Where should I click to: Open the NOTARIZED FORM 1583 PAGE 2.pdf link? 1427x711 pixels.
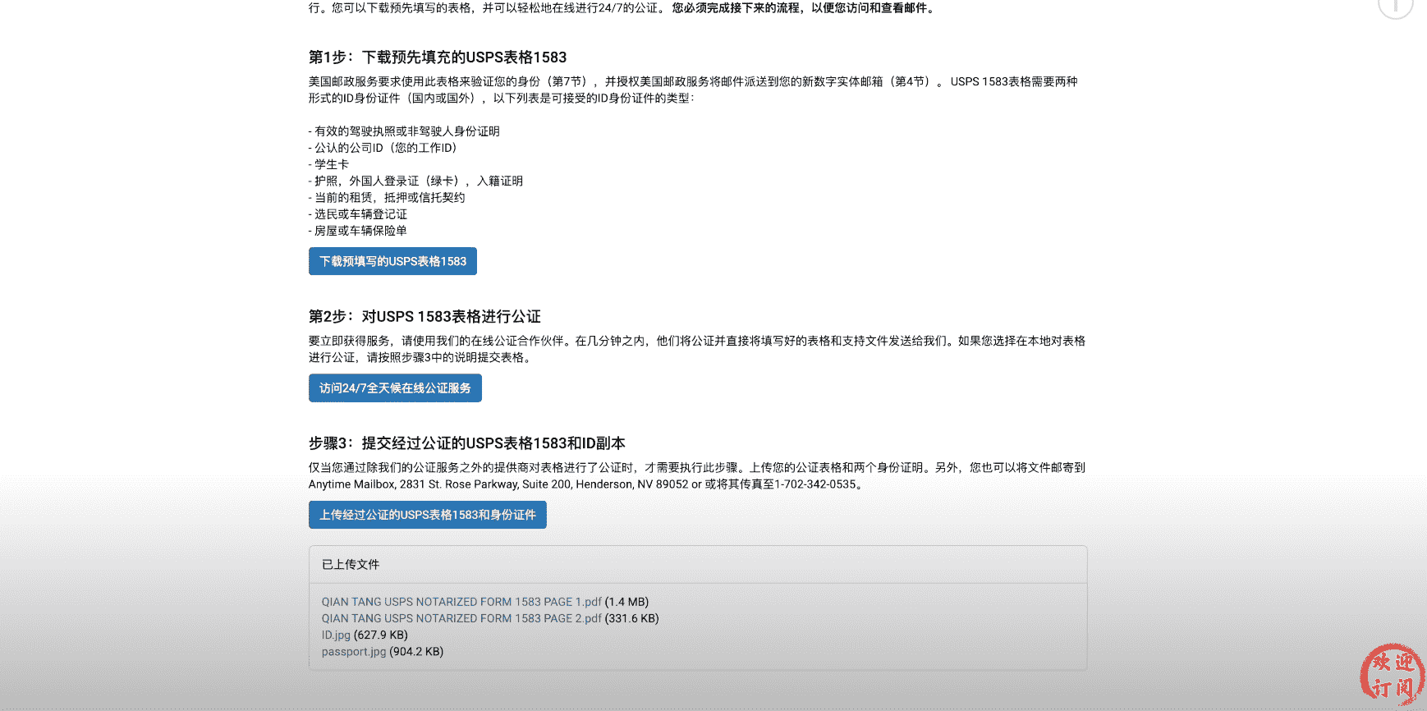(x=461, y=618)
